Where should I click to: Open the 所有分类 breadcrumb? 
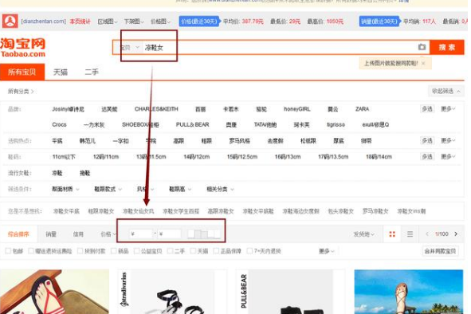[21, 92]
